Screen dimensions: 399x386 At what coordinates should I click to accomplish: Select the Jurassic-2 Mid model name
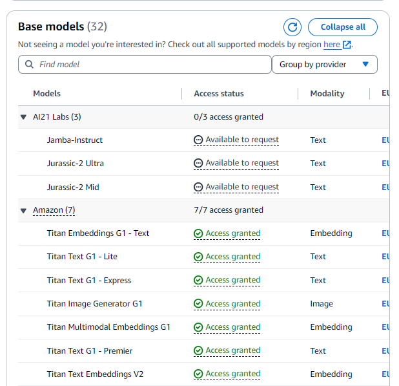coord(73,188)
